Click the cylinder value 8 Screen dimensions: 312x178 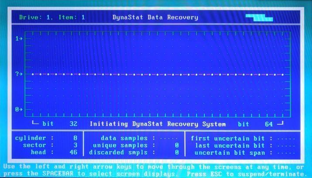coord(75,138)
